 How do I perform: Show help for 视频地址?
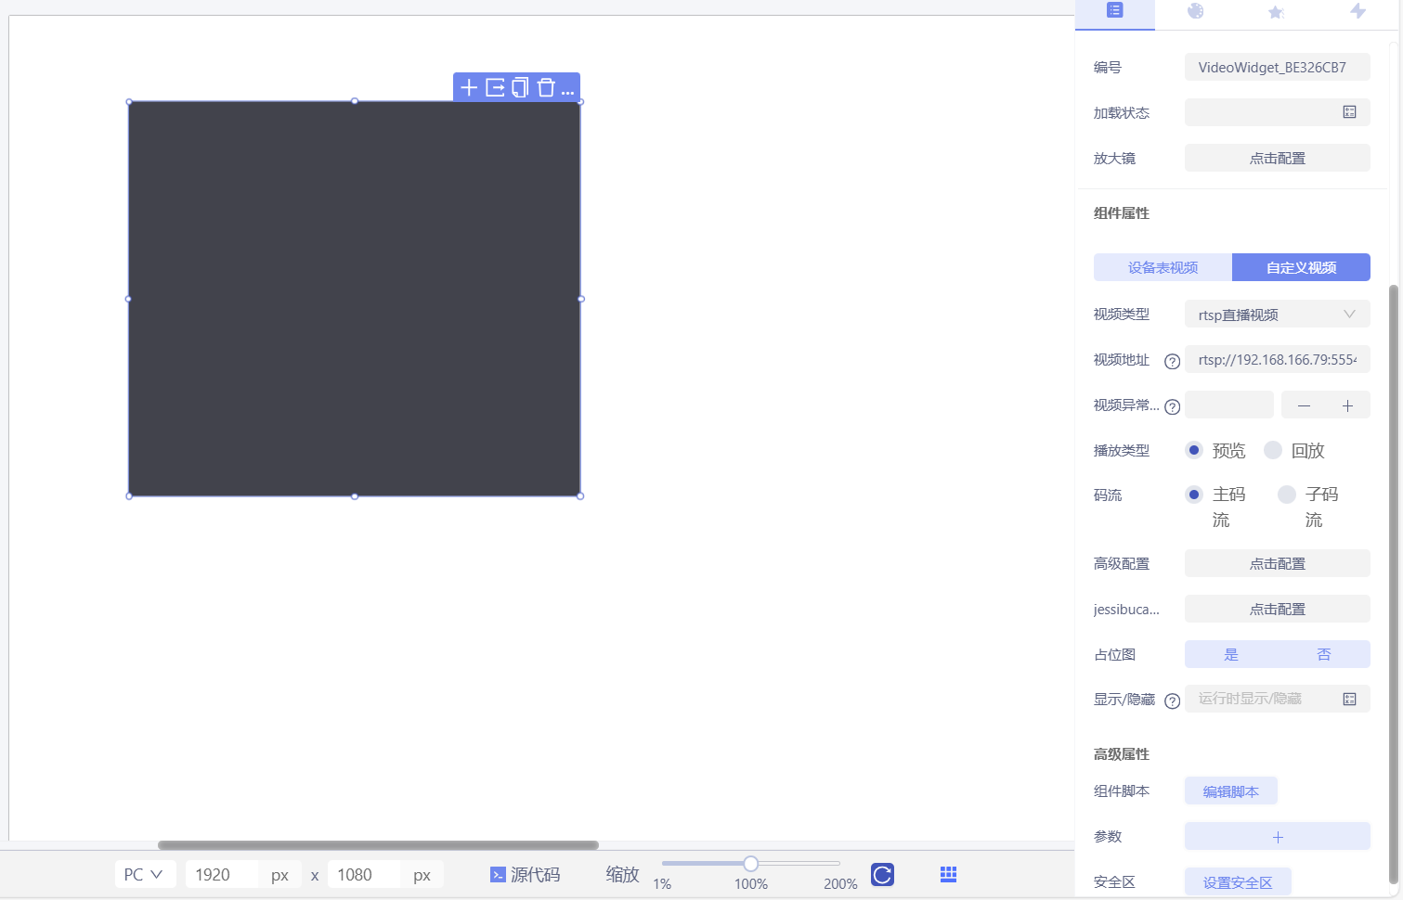(x=1172, y=361)
